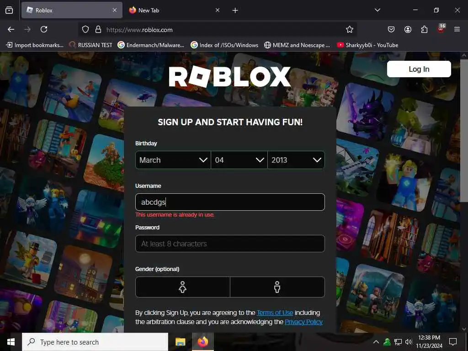The image size is (468, 351).
Task: Open Firefox account icon
Action: pyautogui.click(x=408, y=29)
